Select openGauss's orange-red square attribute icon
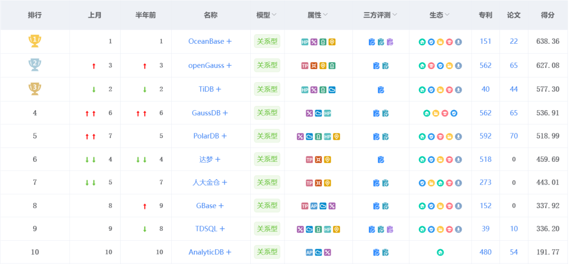 (x=314, y=66)
